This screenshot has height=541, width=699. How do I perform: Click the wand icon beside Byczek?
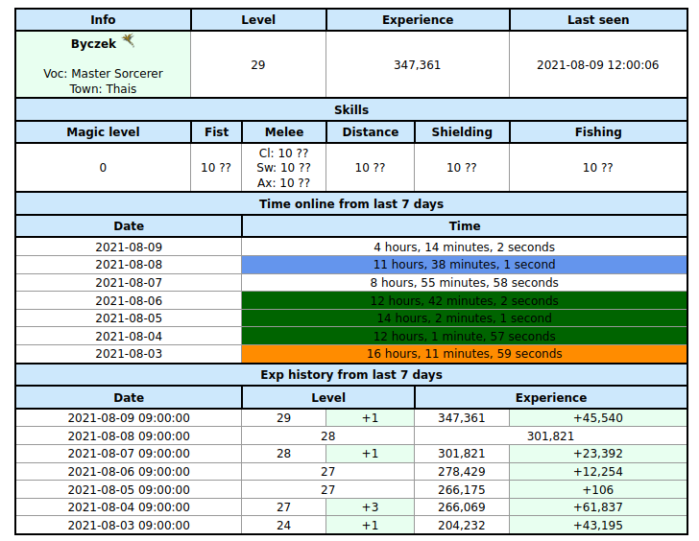coord(128,41)
